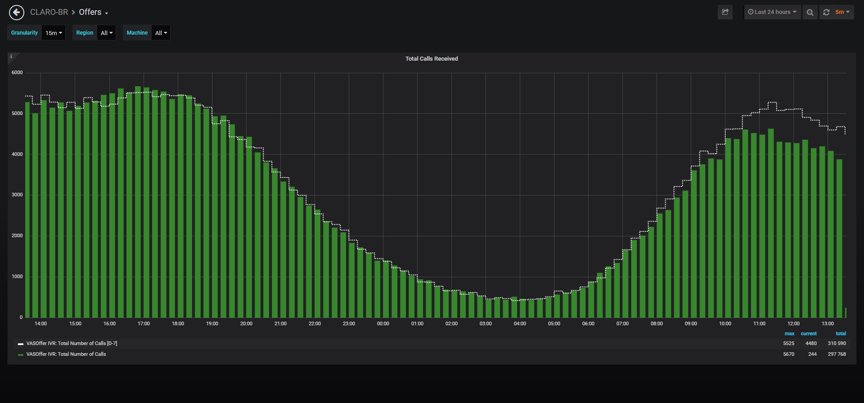Toggle the D-7 calls series in legend

point(72,343)
